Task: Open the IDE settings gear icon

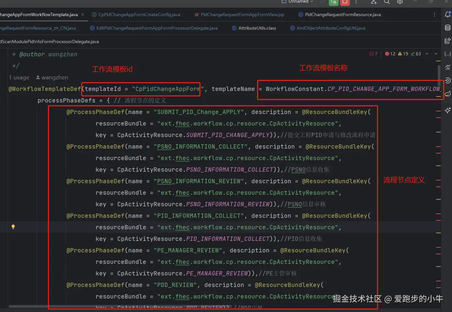Action: pyautogui.click(x=400, y=2)
